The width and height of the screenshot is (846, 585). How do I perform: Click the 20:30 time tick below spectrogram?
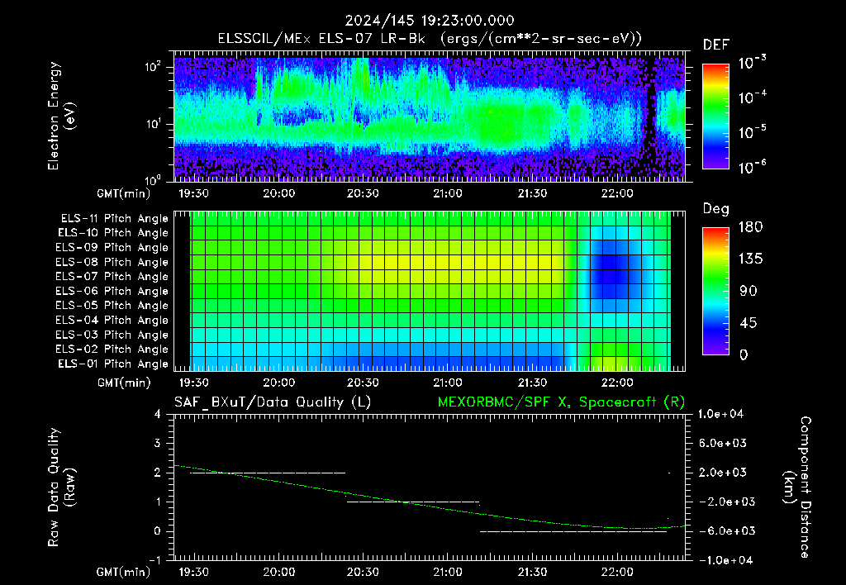tap(363, 193)
